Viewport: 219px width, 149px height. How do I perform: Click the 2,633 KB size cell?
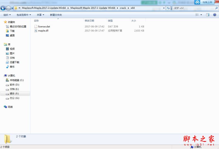(x=139, y=31)
